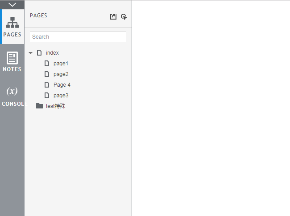
Task: Click the sticky links (open in new window) icon
Action: click(x=113, y=16)
